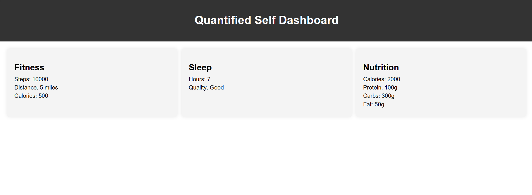This screenshot has width=532, height=195.
Task: Select the Carbs: 300g line
Action: tap(379, 96)
